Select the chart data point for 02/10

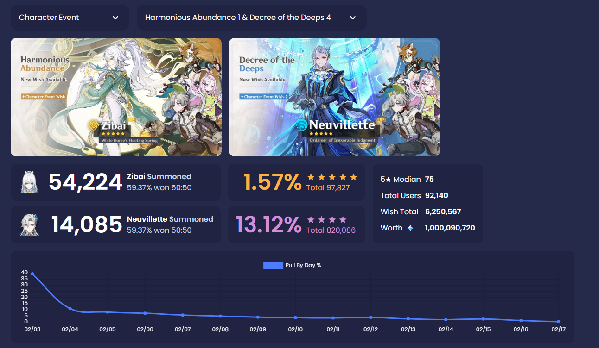pyautogui.click(x=295, y=317)
